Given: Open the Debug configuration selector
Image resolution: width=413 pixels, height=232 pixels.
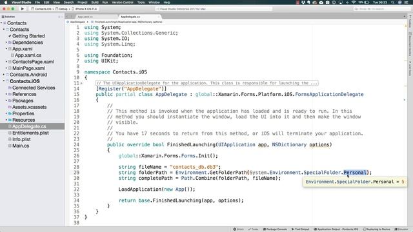Looking at the screenshot, I should tap(61, 8).
